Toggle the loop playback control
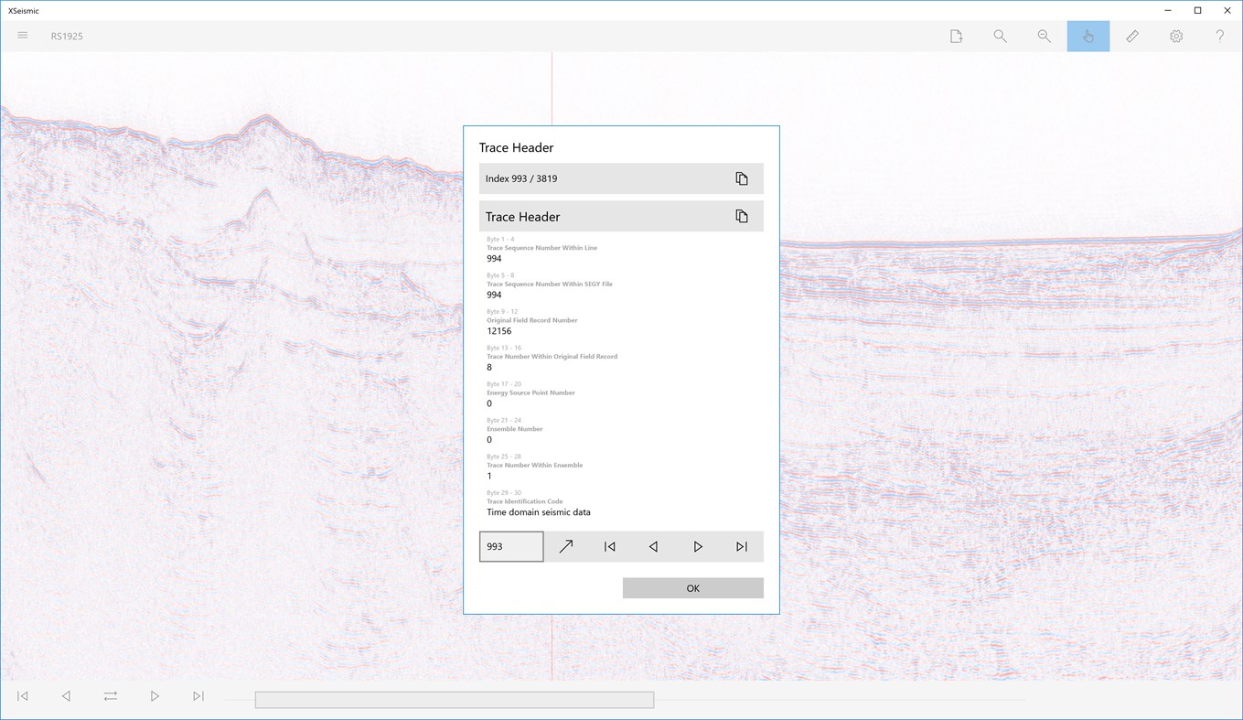The image size is (1243, 720). click(111, 695)
